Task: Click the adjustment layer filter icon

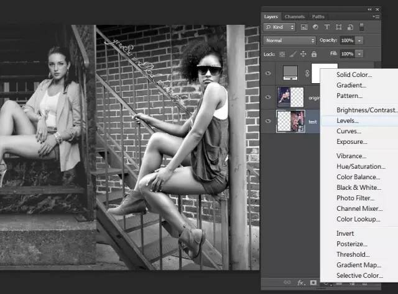Action: [315, 27]
